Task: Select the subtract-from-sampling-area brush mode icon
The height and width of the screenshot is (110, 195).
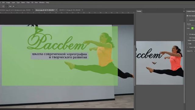Action: 7,6
